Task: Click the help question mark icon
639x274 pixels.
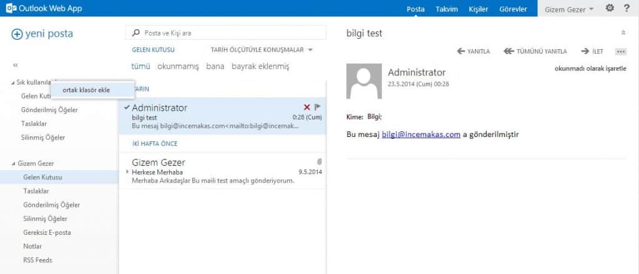Action: click(627, 9)
